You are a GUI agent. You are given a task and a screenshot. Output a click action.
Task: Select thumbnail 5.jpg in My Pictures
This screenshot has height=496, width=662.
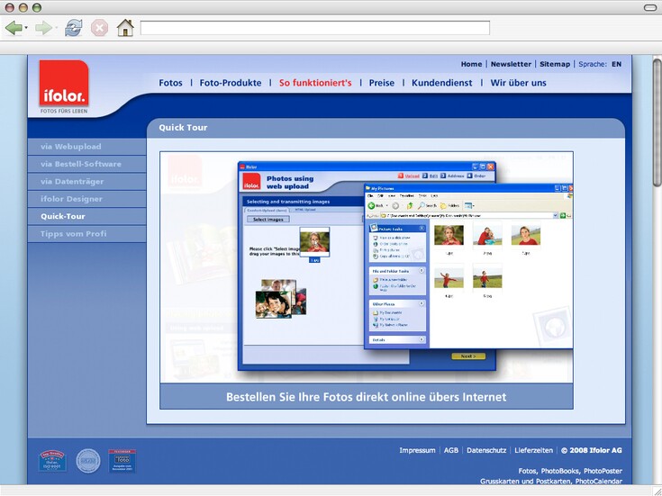point(487,278)
